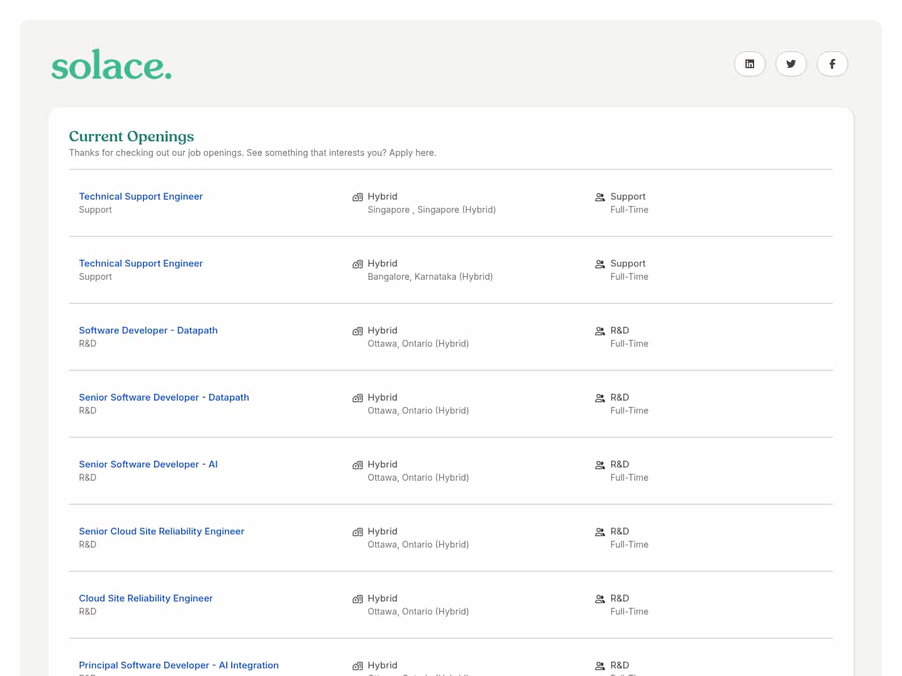Screen dimensions: 902x676
Task: Click team icon in Principal Software Developer row
Action: [600, 666]
